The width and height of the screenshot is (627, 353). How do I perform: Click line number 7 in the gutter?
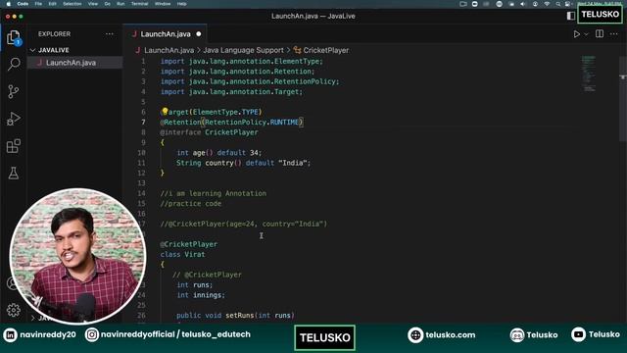[x=143, y=122]
